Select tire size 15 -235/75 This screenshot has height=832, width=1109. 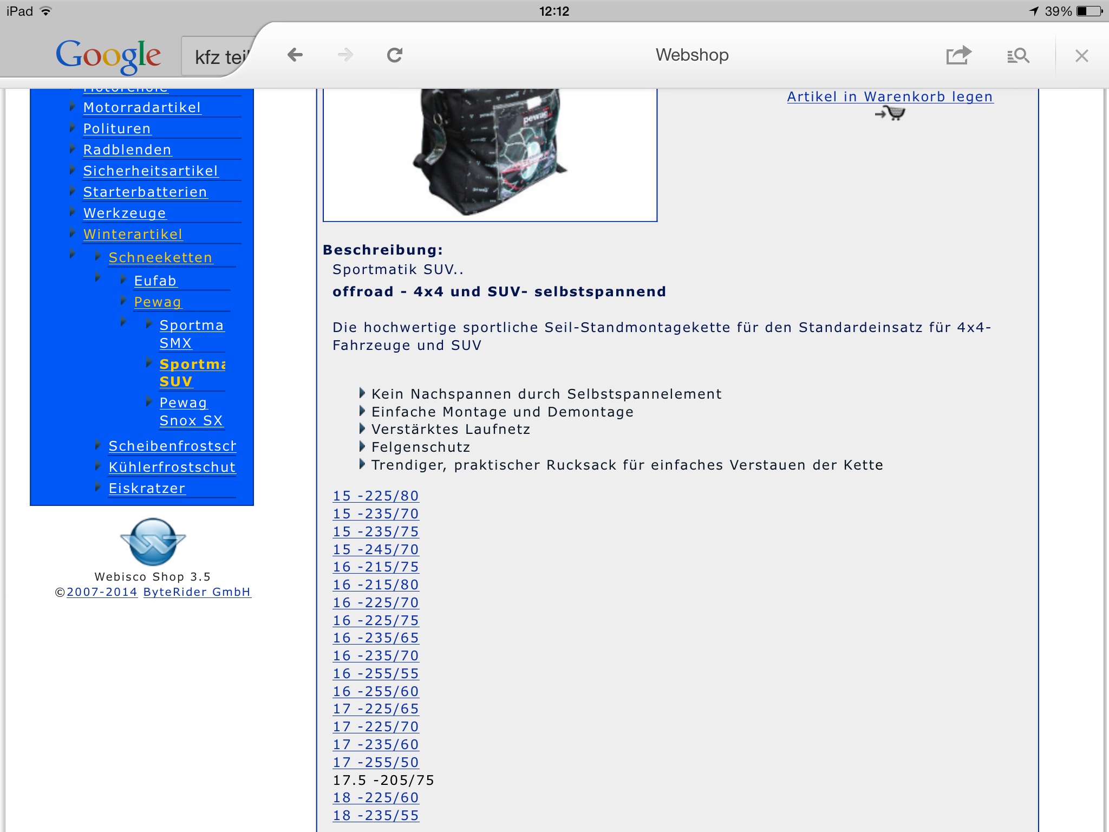coord(376,531)
